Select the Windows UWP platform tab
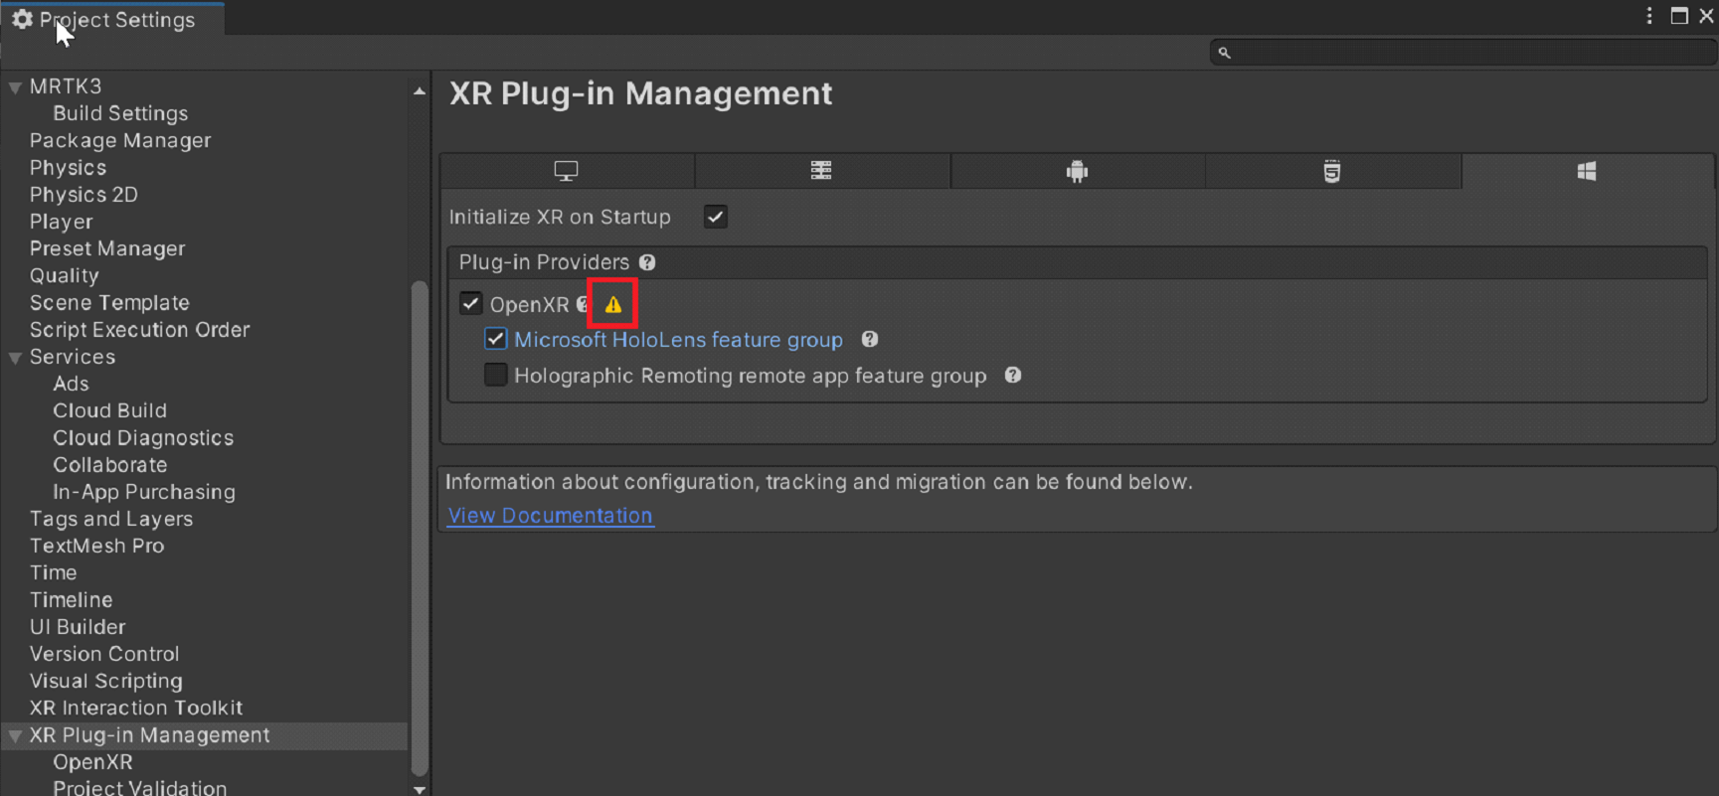The image size is (1719, 796). coord(1587,171)
